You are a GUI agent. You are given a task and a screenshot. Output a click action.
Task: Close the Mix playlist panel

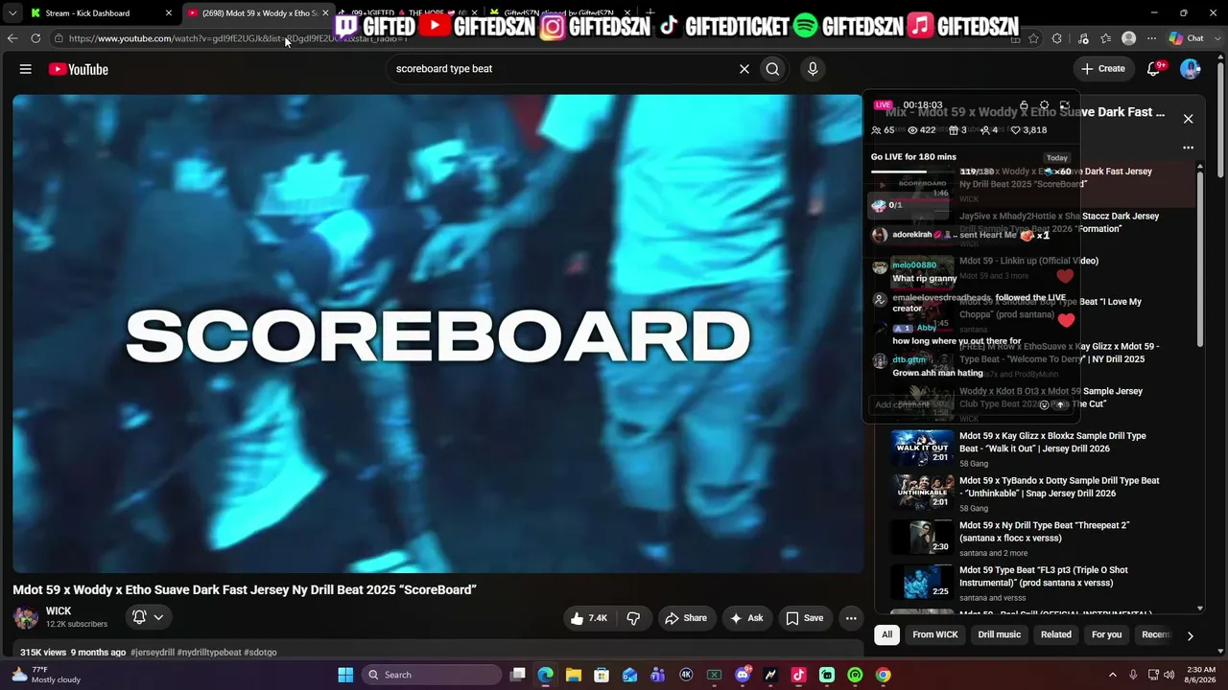point(1188,119)
